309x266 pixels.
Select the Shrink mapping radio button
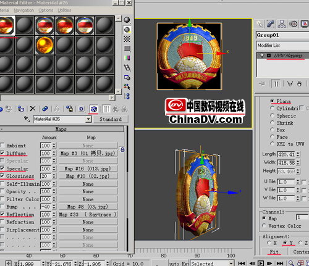click(x=272, y=123)
